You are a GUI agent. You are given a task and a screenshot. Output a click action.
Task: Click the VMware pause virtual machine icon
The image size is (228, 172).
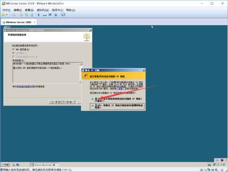click(x=3, y=15)
